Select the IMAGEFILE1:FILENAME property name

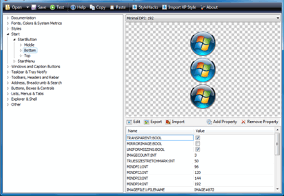(x=145, y=190)
